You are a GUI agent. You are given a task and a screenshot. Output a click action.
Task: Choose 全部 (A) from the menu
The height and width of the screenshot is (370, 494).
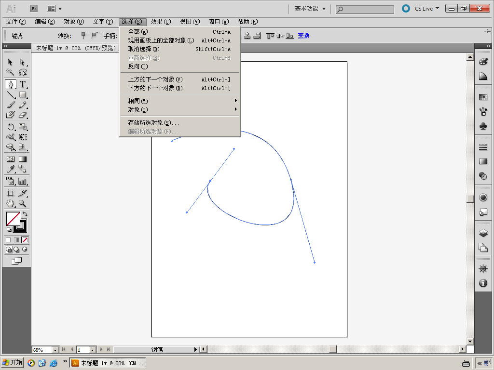click(x=180, y=32)
